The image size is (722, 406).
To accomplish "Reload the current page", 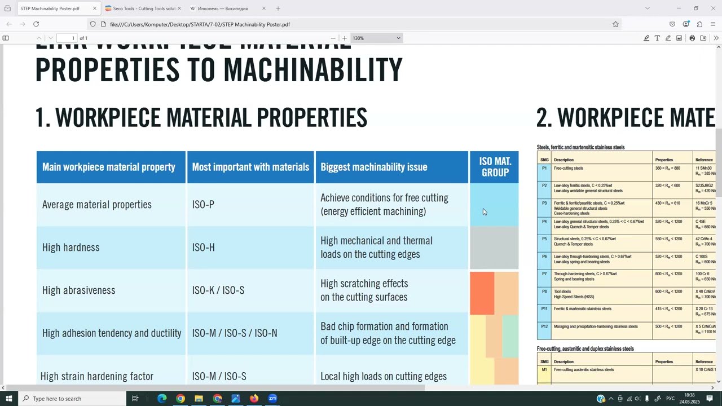I will pos(36,24).
